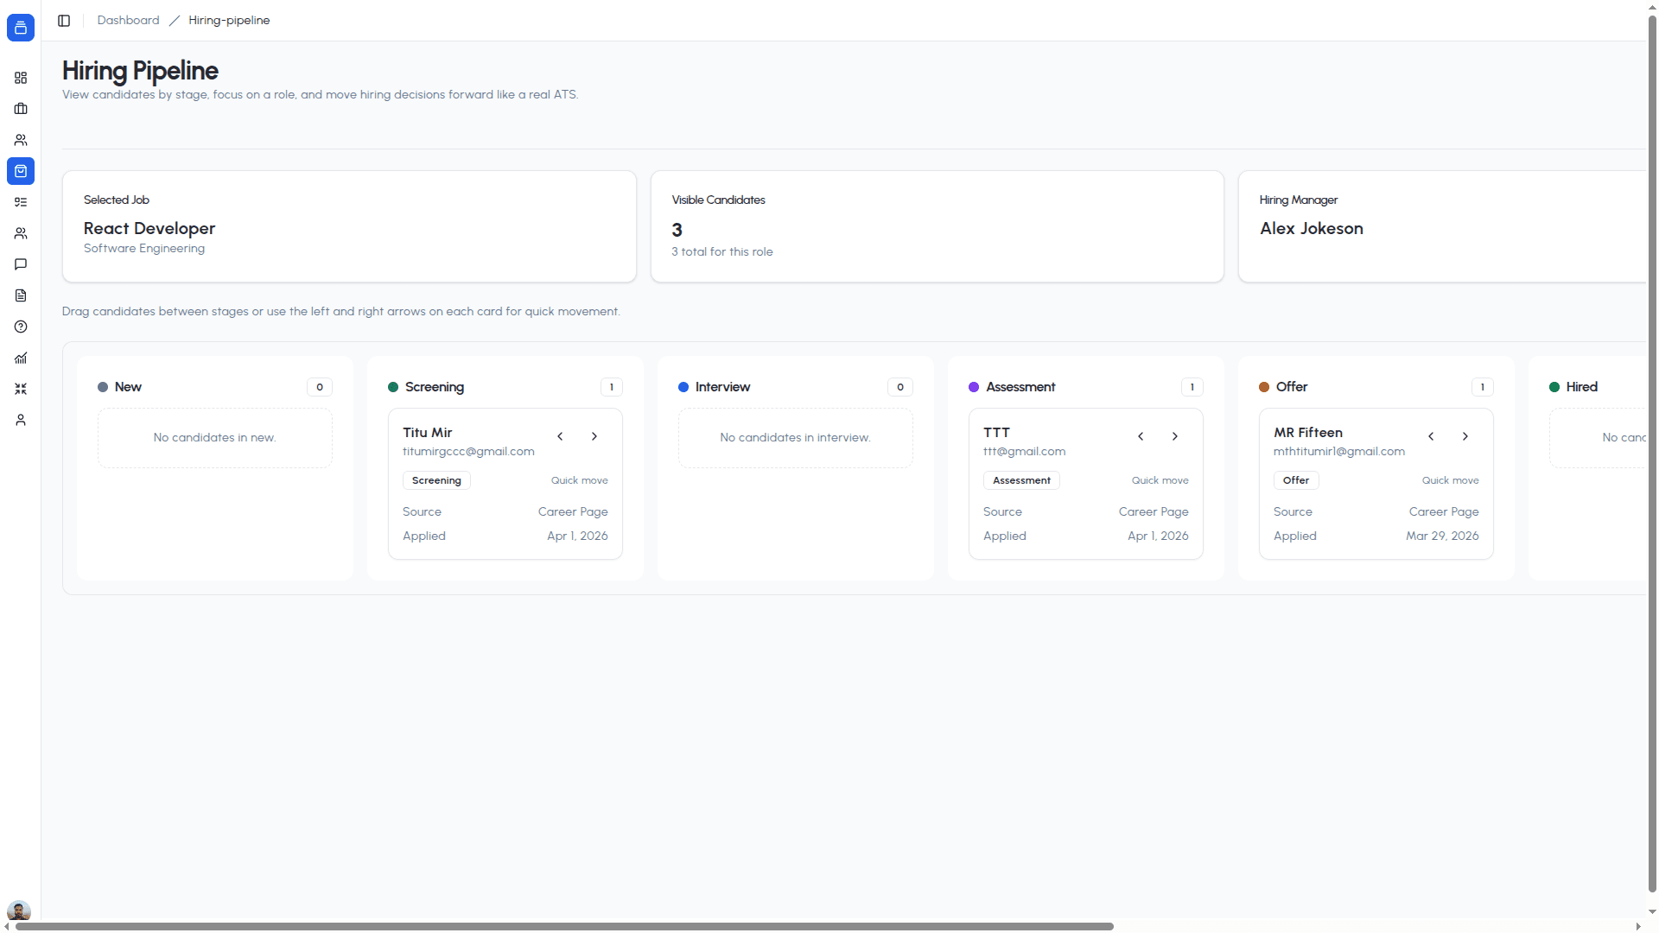
Task: Open the dashboard grid icon in sidebar
Action: click(21, 78)
